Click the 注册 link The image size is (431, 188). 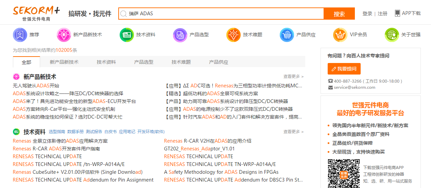(x=382, y=14)
